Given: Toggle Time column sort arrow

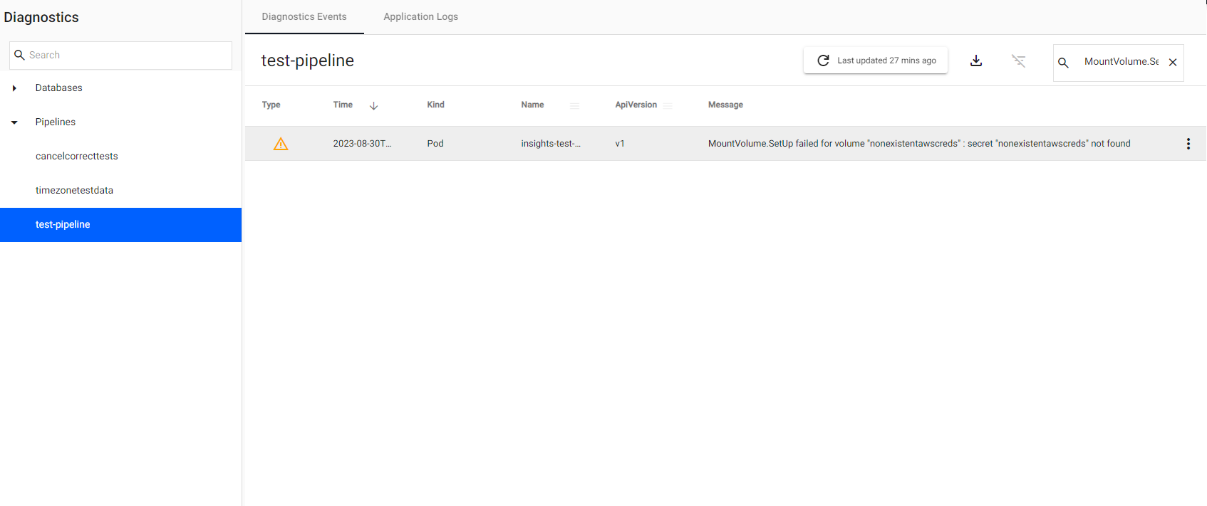Looking at the screenshot, I should [373, 105].
